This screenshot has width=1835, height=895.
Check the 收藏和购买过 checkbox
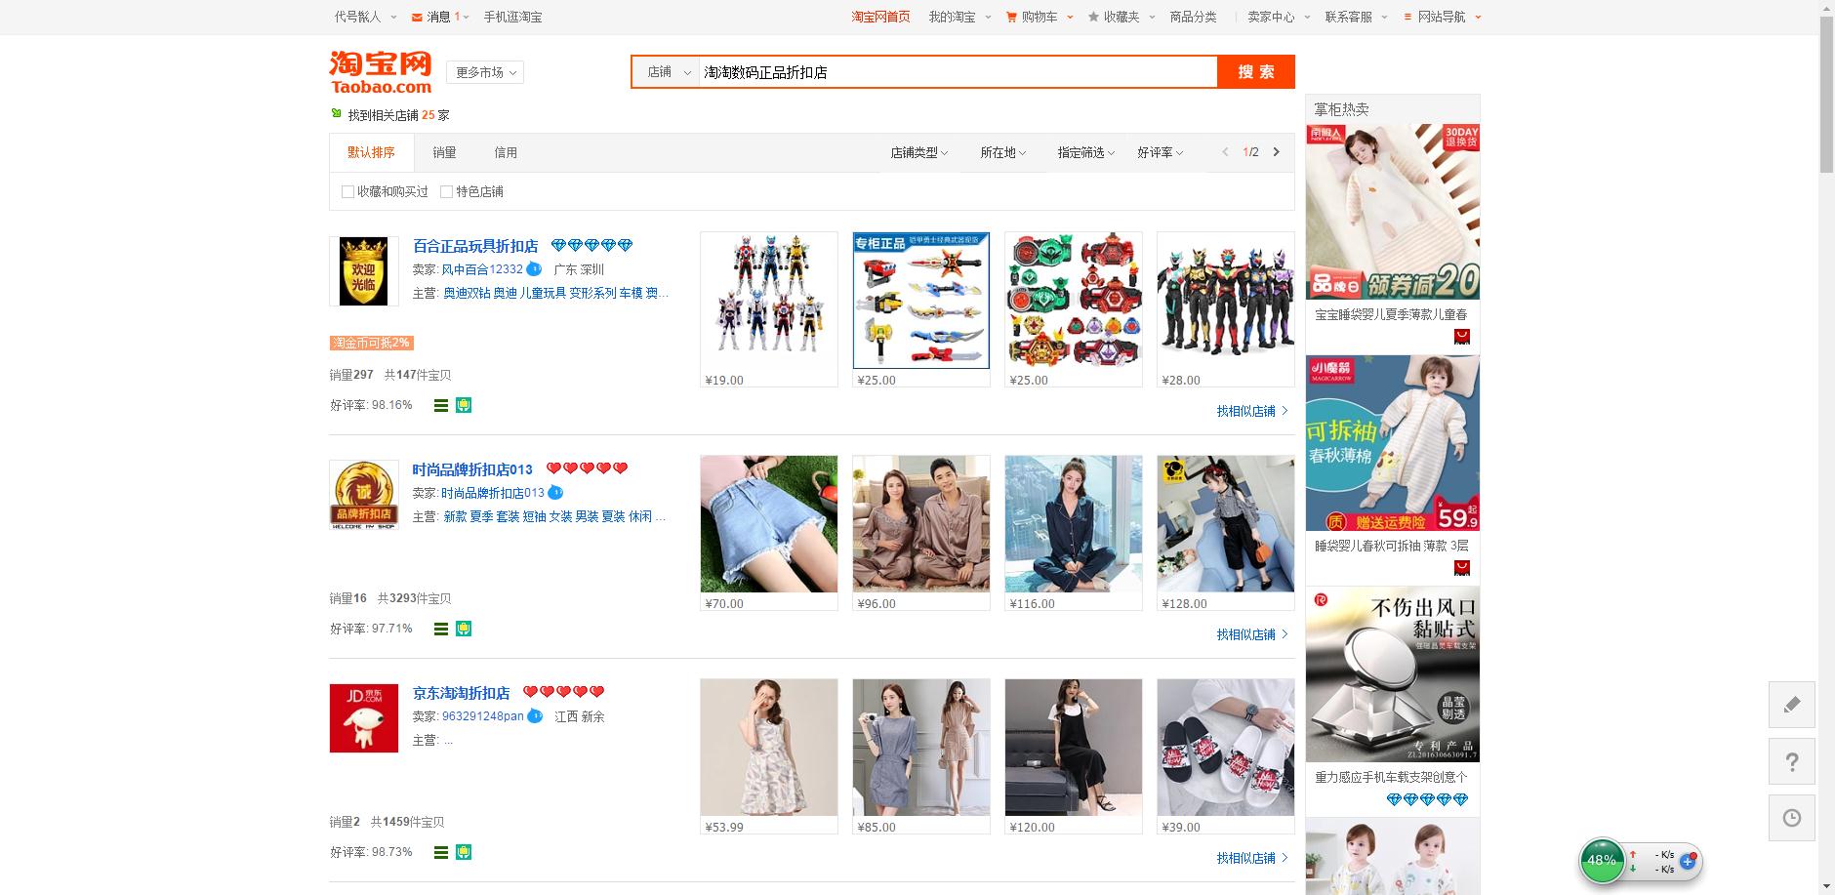click(x=347, y=192)
